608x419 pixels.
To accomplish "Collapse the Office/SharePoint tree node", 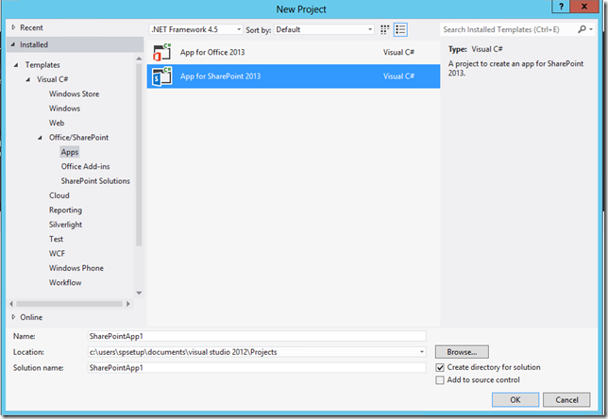I will point(40,138).
